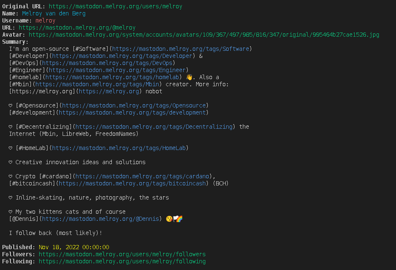This screenshot has width=396, height=270.
Task: Click the waving hand emoji
Action: 189,77
